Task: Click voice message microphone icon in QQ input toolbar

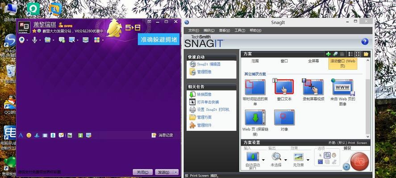Action: coord(53,135)
